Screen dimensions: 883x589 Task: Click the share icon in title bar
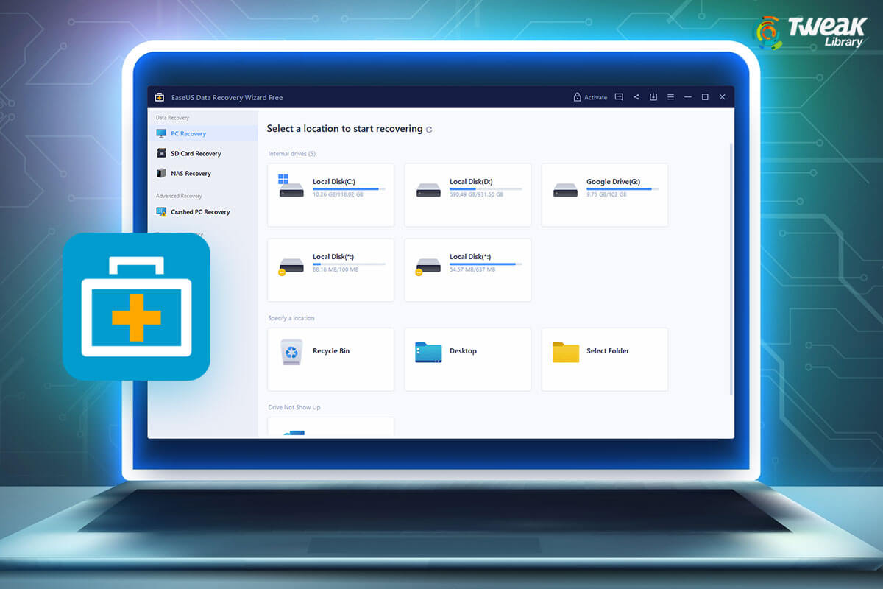tap(636, 96)
